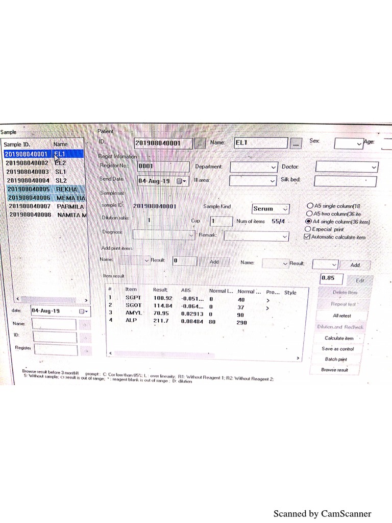Focus the Patient ID input field

point(163,144)
